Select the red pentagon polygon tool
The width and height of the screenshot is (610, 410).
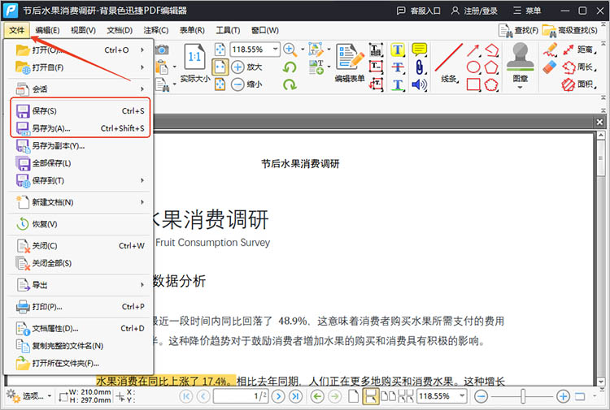(x=491, y=67)
